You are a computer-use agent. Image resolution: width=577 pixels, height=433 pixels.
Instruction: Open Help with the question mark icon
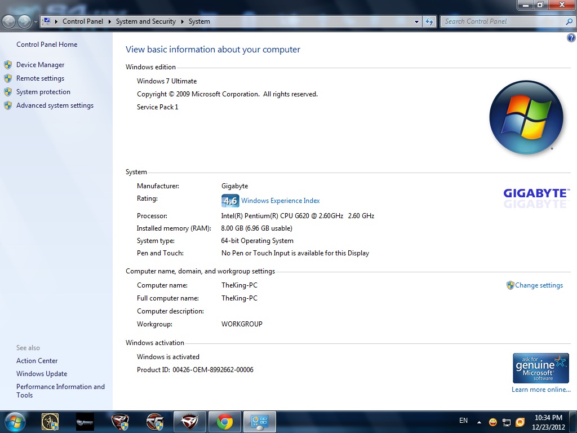(x=571, y=38)
